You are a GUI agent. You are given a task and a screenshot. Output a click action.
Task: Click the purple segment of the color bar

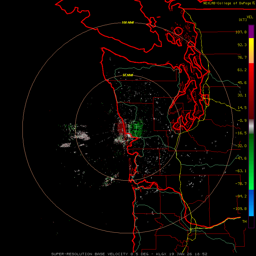click(x=251, y=32)
